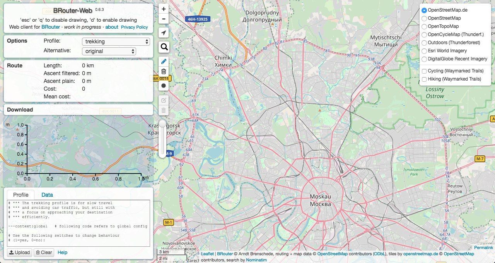The width and height of the screenshot is (495, 263).
Task: Click the 'Vostochniy' label on map
Action: point(461,129)
